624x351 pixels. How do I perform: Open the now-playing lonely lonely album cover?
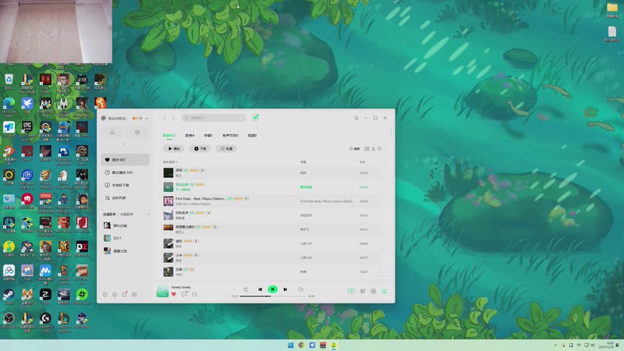tap(162, 291)
